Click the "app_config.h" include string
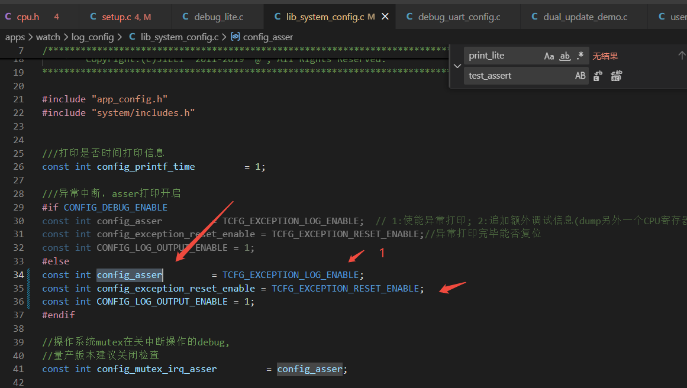The height and width of the screenshot is (388, 687). [x=130, y=99]
